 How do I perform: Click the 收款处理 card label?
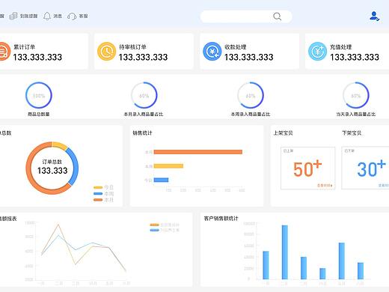(236, 47)
